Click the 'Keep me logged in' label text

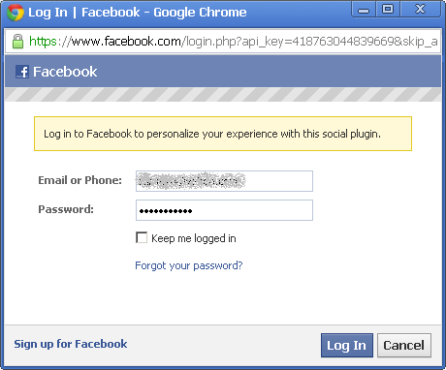(x=194, y=238)
